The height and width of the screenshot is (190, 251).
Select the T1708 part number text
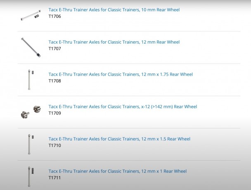click(54, 81)
